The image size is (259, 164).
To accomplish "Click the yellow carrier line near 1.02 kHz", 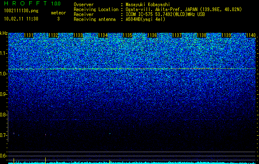I will pyautogui.click(x=132, y=69).
